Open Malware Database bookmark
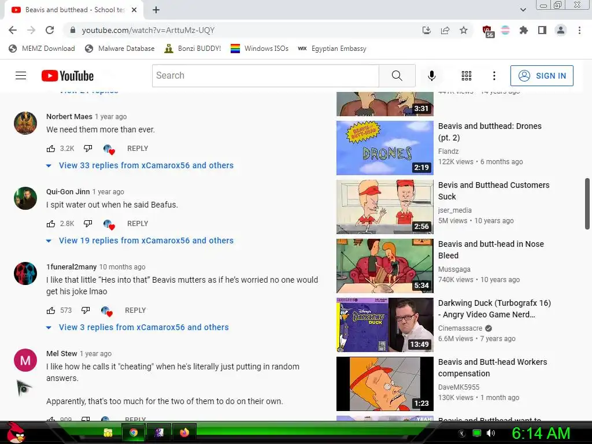The image size is (592, 444). [120, 49]
